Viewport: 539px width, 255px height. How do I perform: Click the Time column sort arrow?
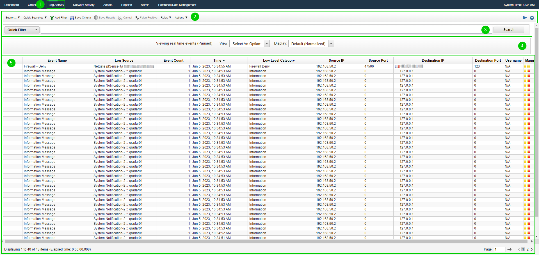[224, 61]
